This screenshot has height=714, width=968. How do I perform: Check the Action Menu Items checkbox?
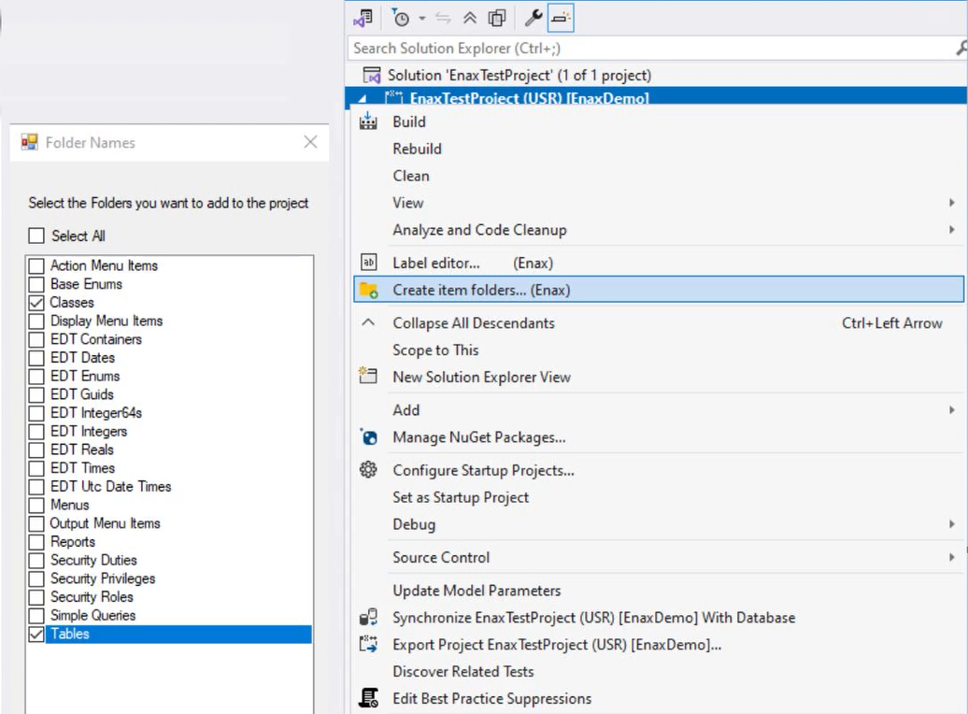click(36, 265)
